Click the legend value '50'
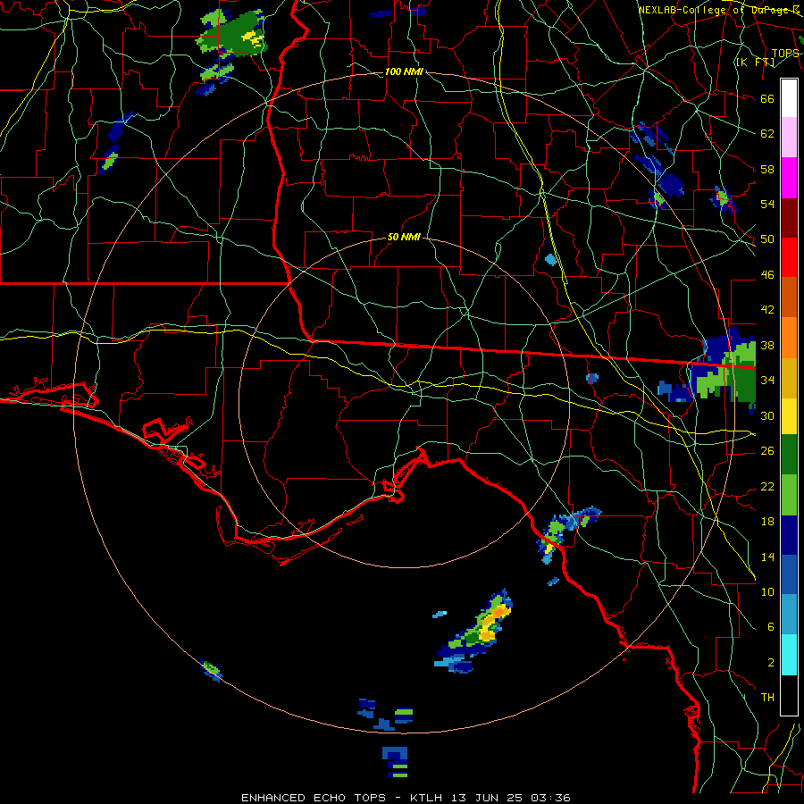804x804 pixels. (x=767, y=239)
